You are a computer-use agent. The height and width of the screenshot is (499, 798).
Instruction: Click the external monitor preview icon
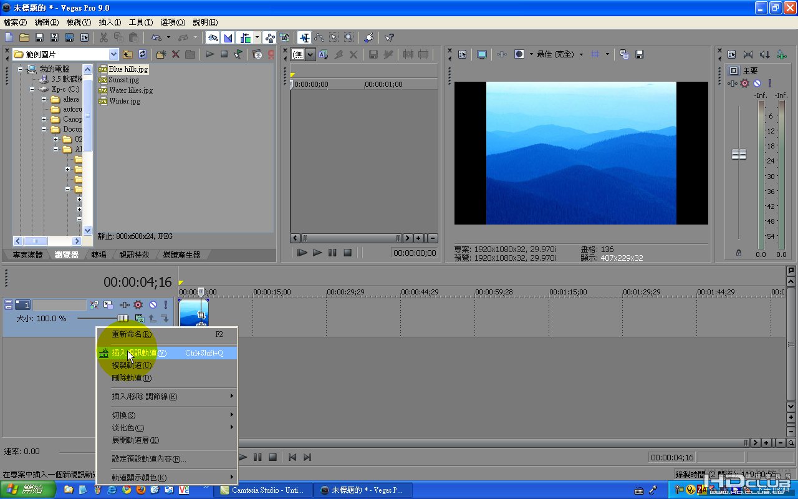(x=481, y=55)
